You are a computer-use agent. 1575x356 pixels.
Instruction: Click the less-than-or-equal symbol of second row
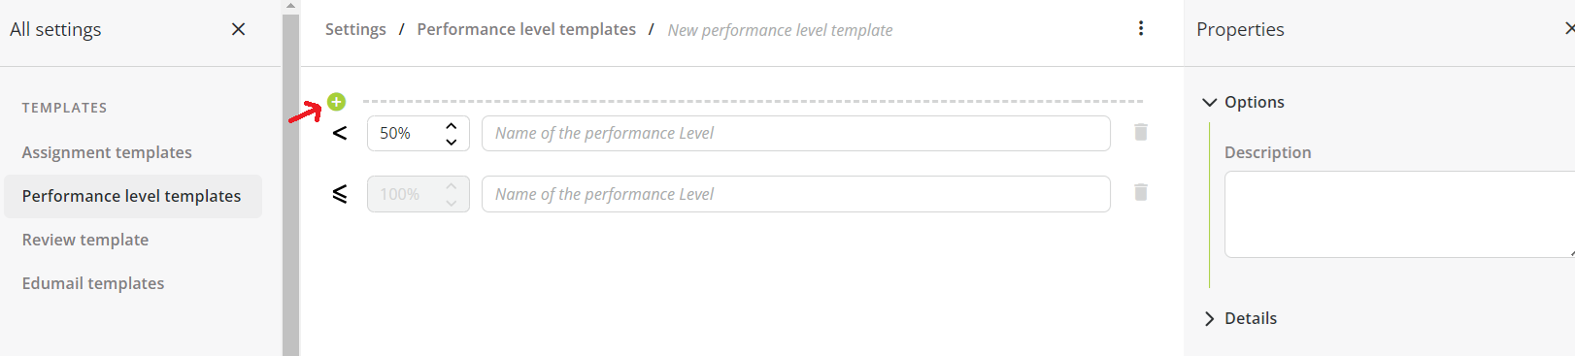coord(340,194)
